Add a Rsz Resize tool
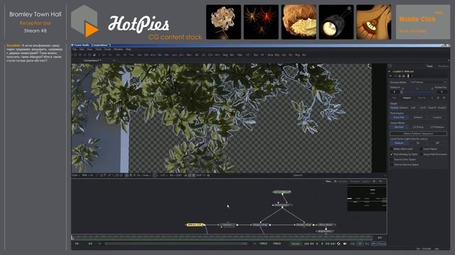Viewport: 455px width, 255px height. (x=256, y=55)
